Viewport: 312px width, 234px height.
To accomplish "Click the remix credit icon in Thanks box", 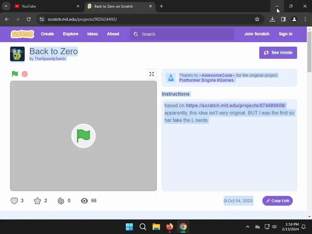I will coord(171,78).
